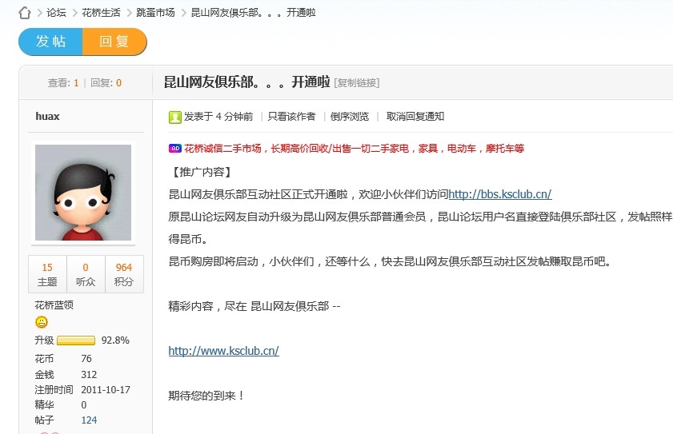
Task: View the 964 积分 stat
Action: pos(123,275)
